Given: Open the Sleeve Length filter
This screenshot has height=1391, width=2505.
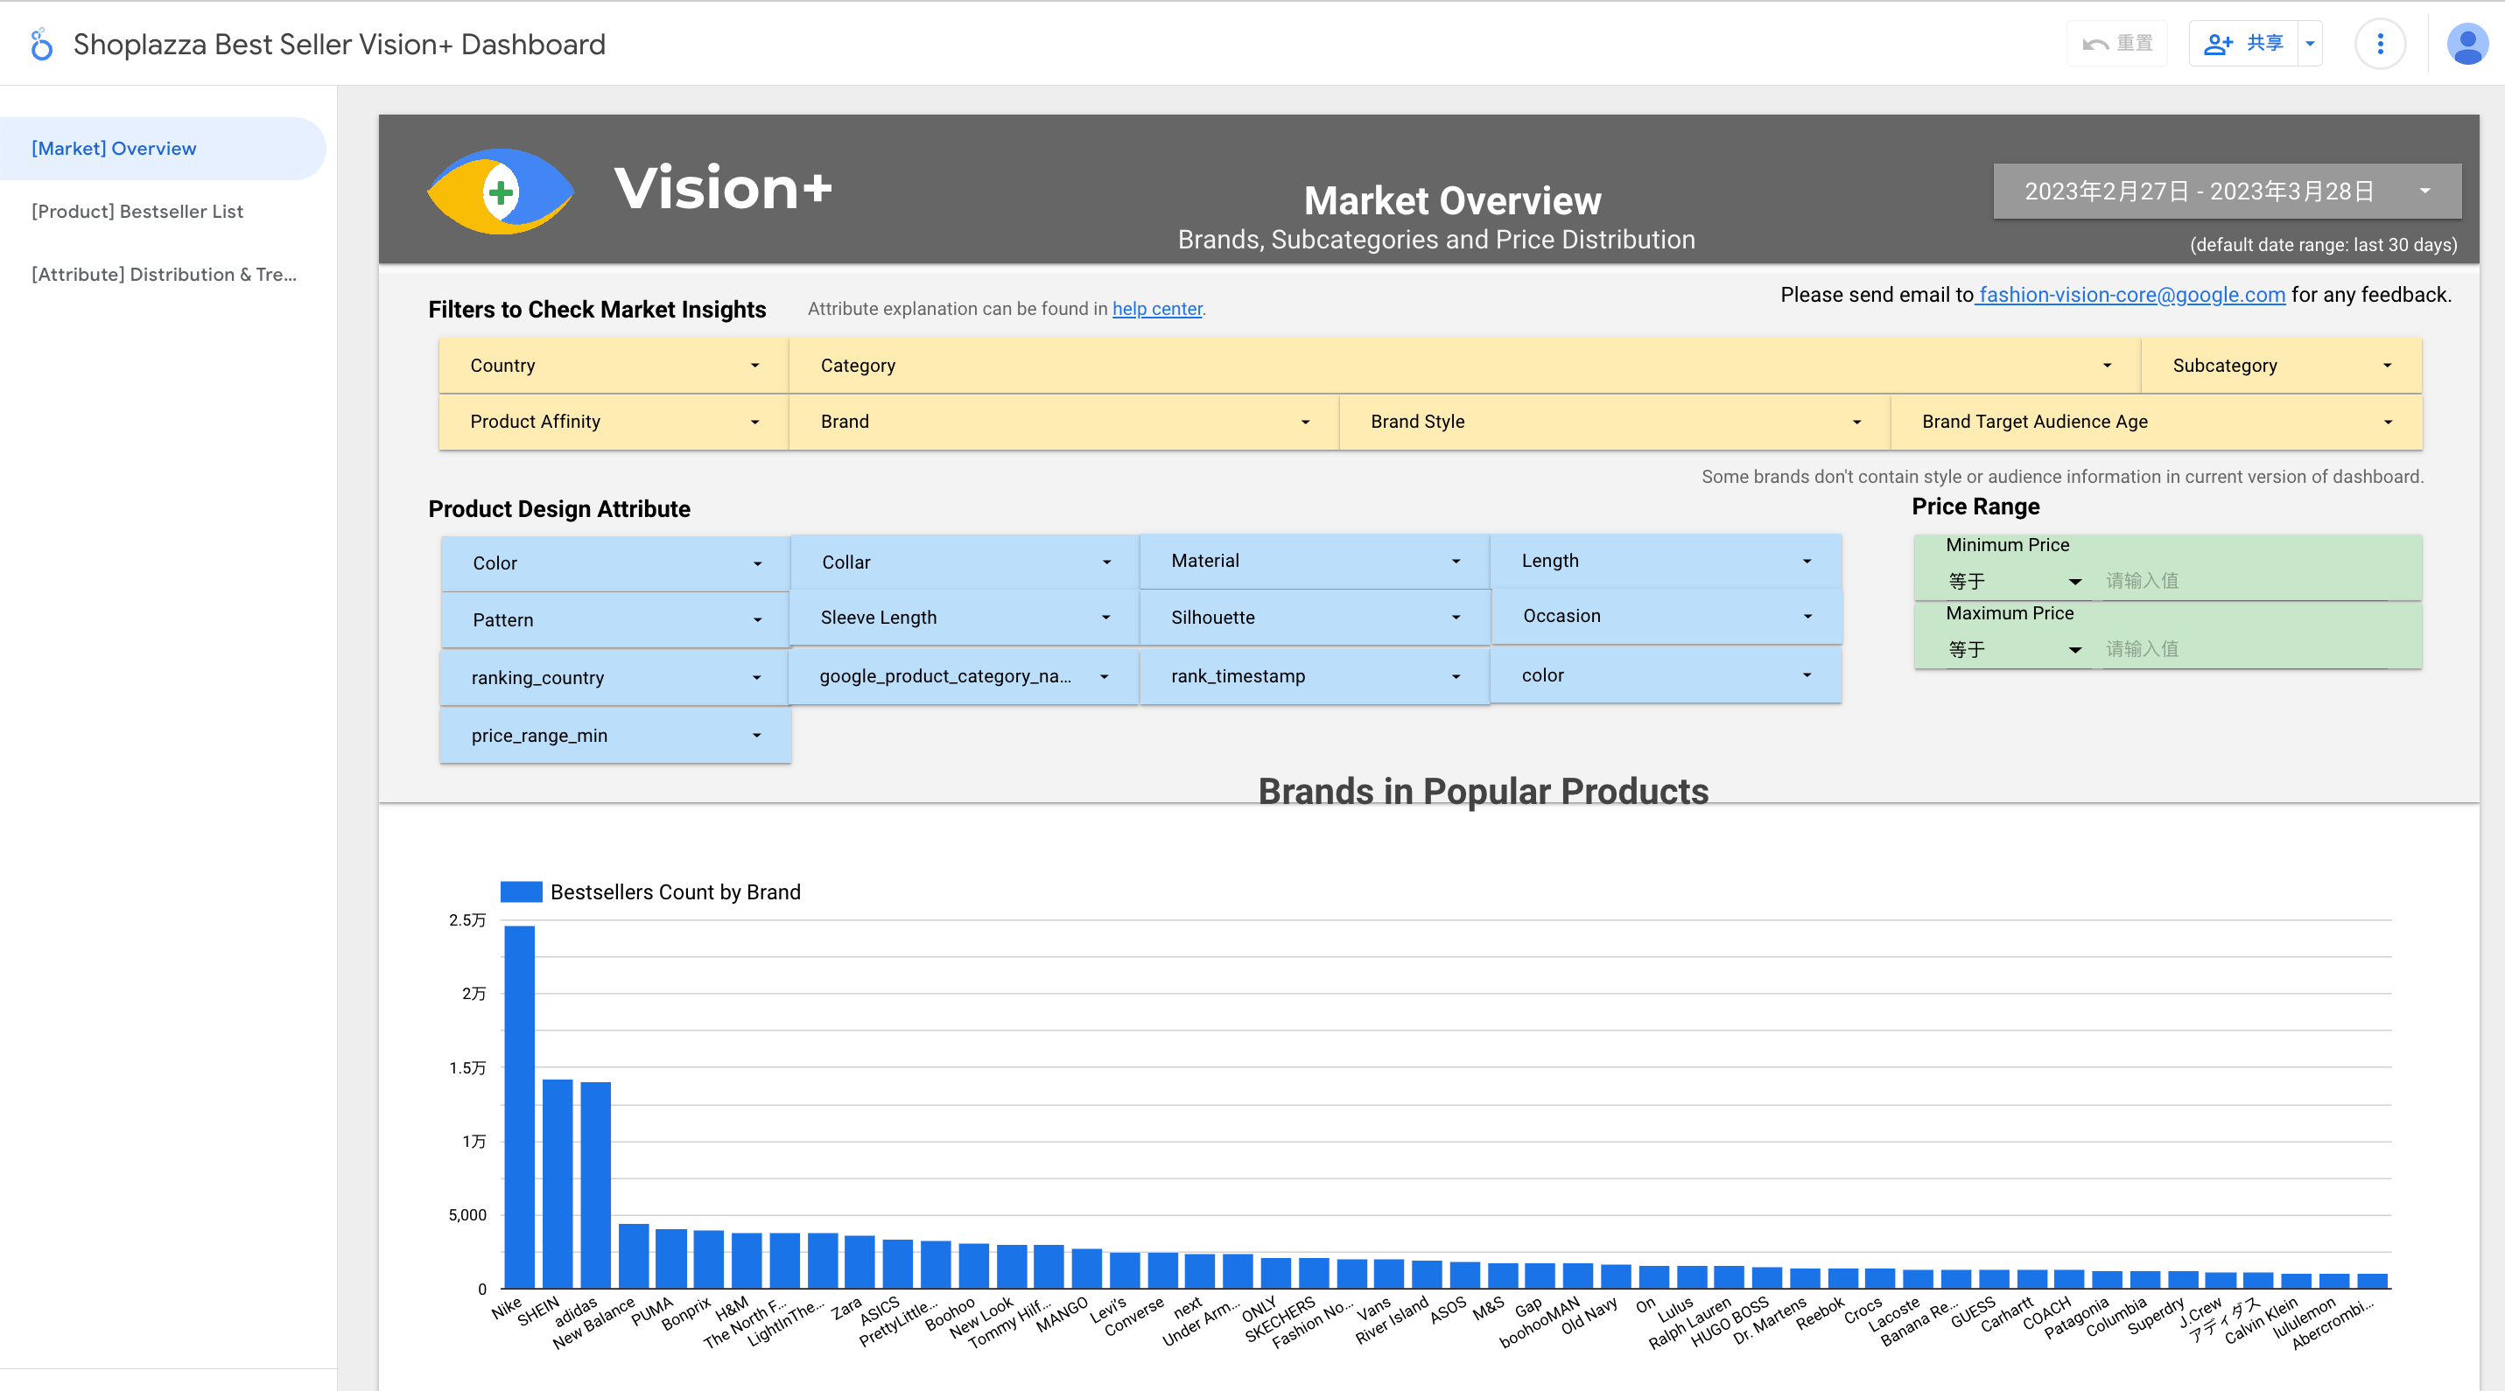Looking at the screenshot, I should 965,619.
